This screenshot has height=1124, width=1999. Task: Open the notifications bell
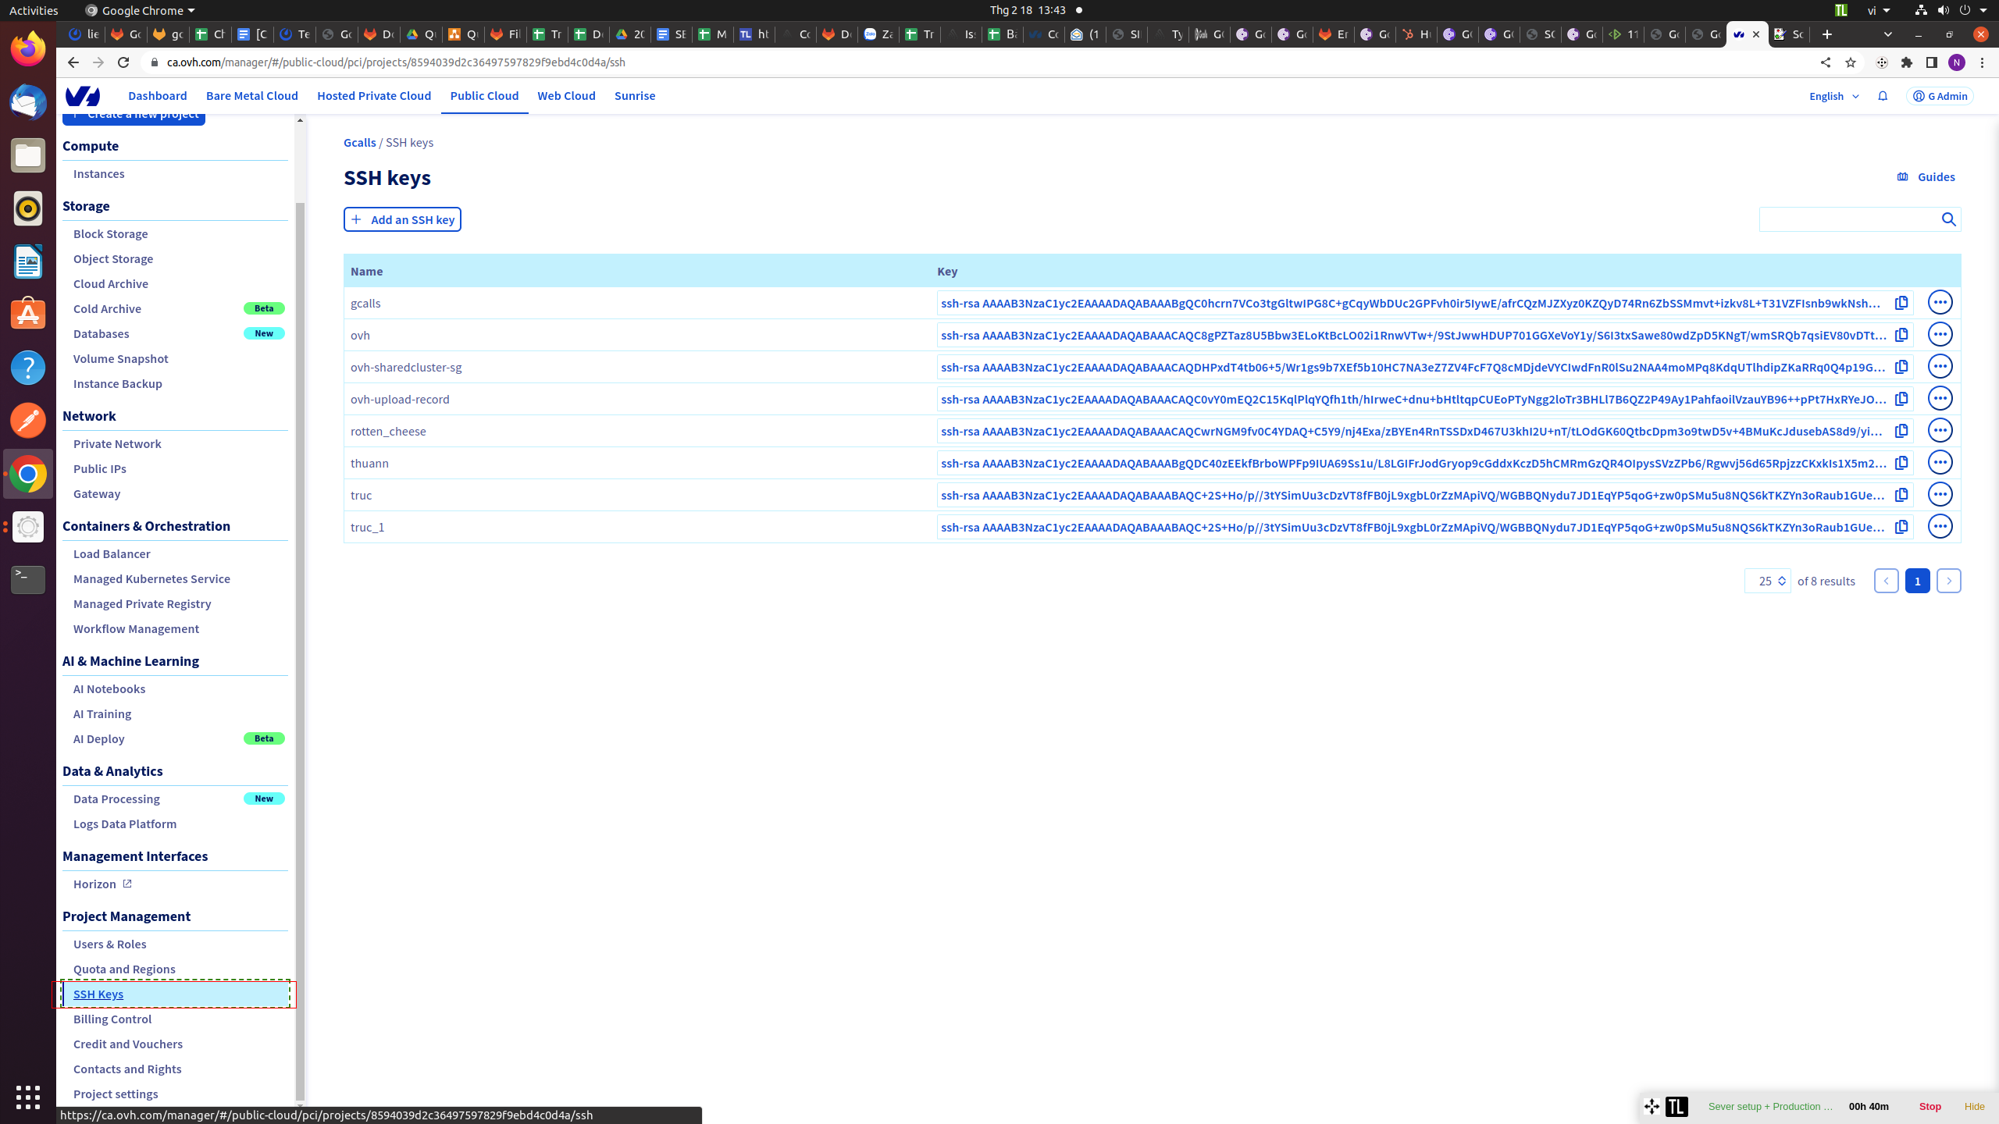pyautogui.click(x=1883, y=96)
